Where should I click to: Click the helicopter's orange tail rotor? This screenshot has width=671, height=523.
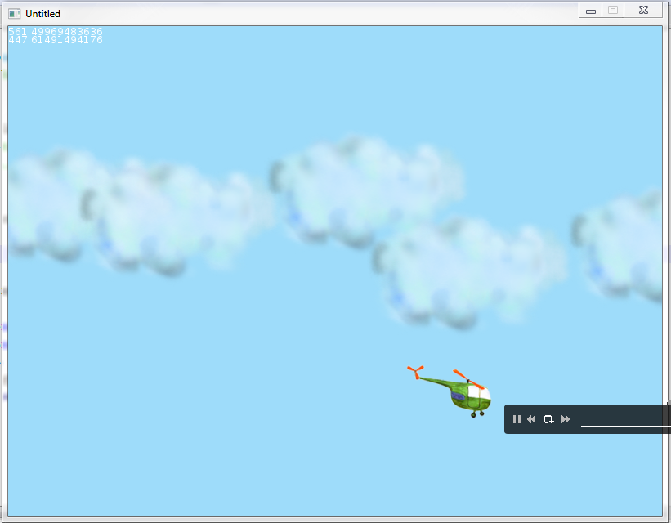point(415,373)
